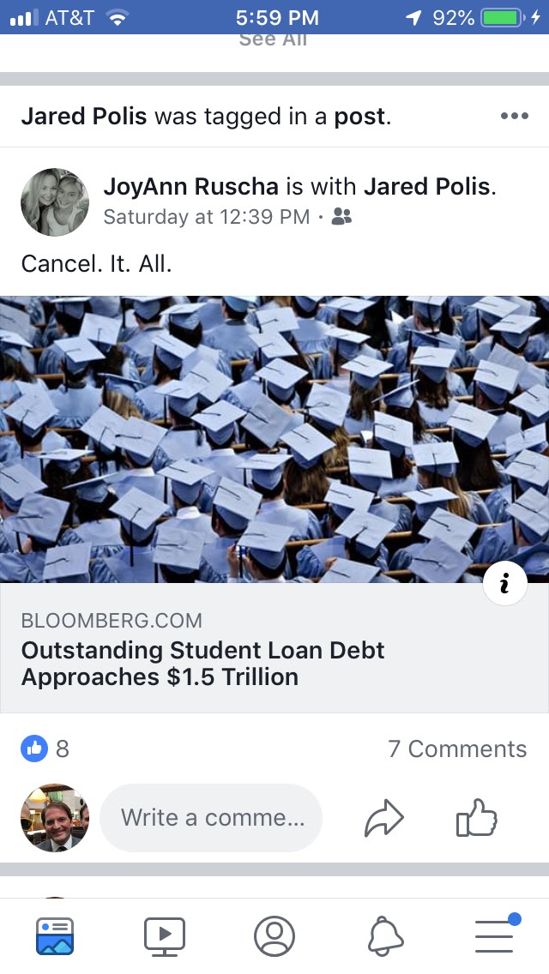Open the News Feed tab
The width and height of the screenshot is (549, 974).
(55, 935)
